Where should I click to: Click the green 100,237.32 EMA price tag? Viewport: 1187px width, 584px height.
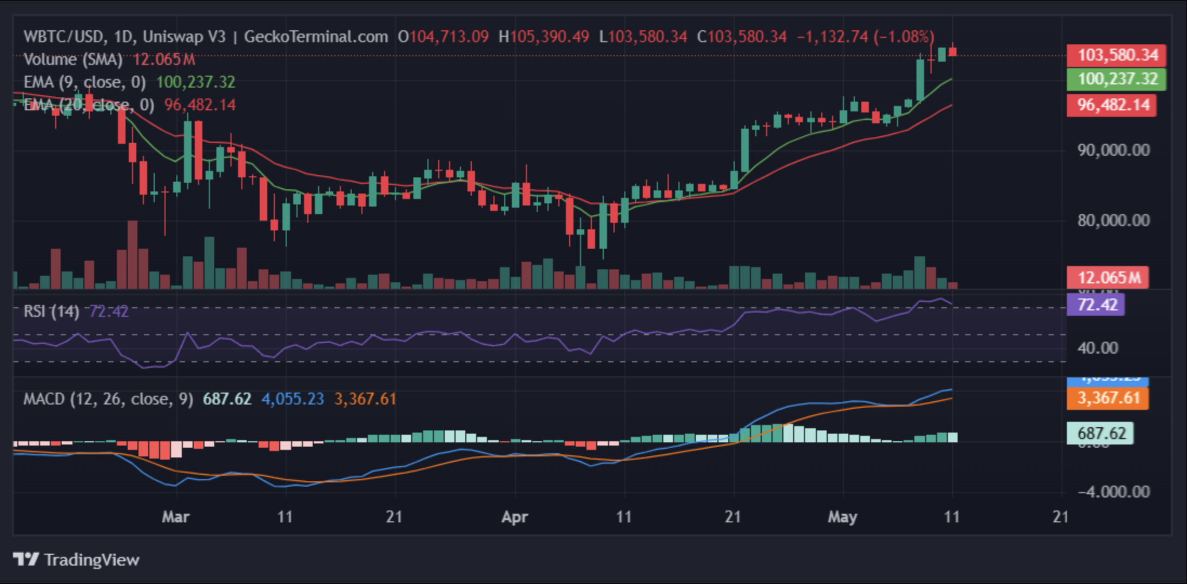[1116, 79]
